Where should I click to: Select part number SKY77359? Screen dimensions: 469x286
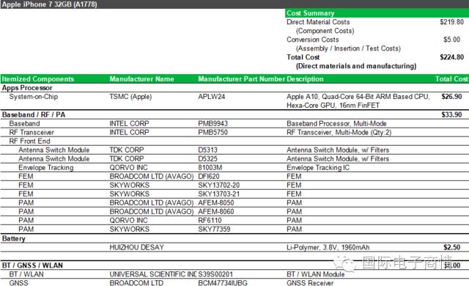(214, 229)
